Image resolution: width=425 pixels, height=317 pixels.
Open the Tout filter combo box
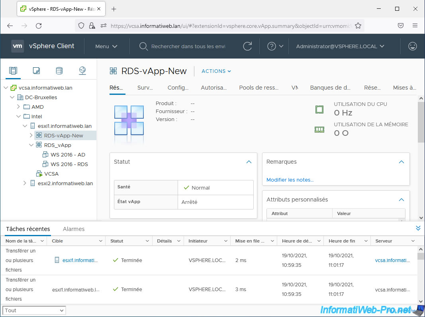(x=34, y=310)
